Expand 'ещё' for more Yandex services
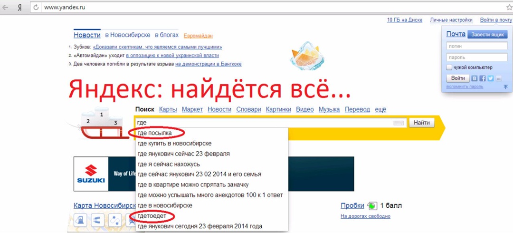The height and width of the screenshot is (233, 513). [380, 109]
